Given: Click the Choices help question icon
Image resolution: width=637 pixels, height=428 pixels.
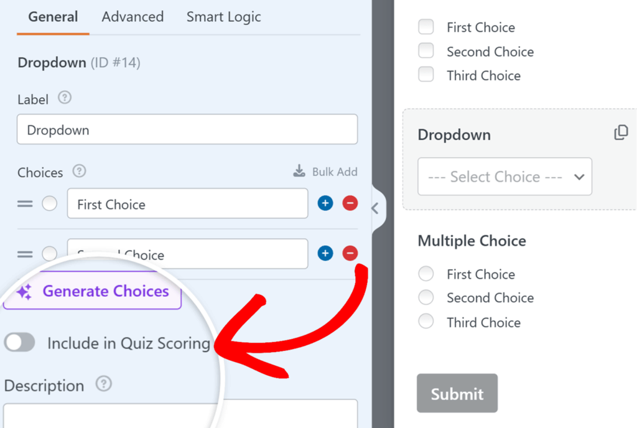Looking at the screenshot, I should (x=79, y=171).
